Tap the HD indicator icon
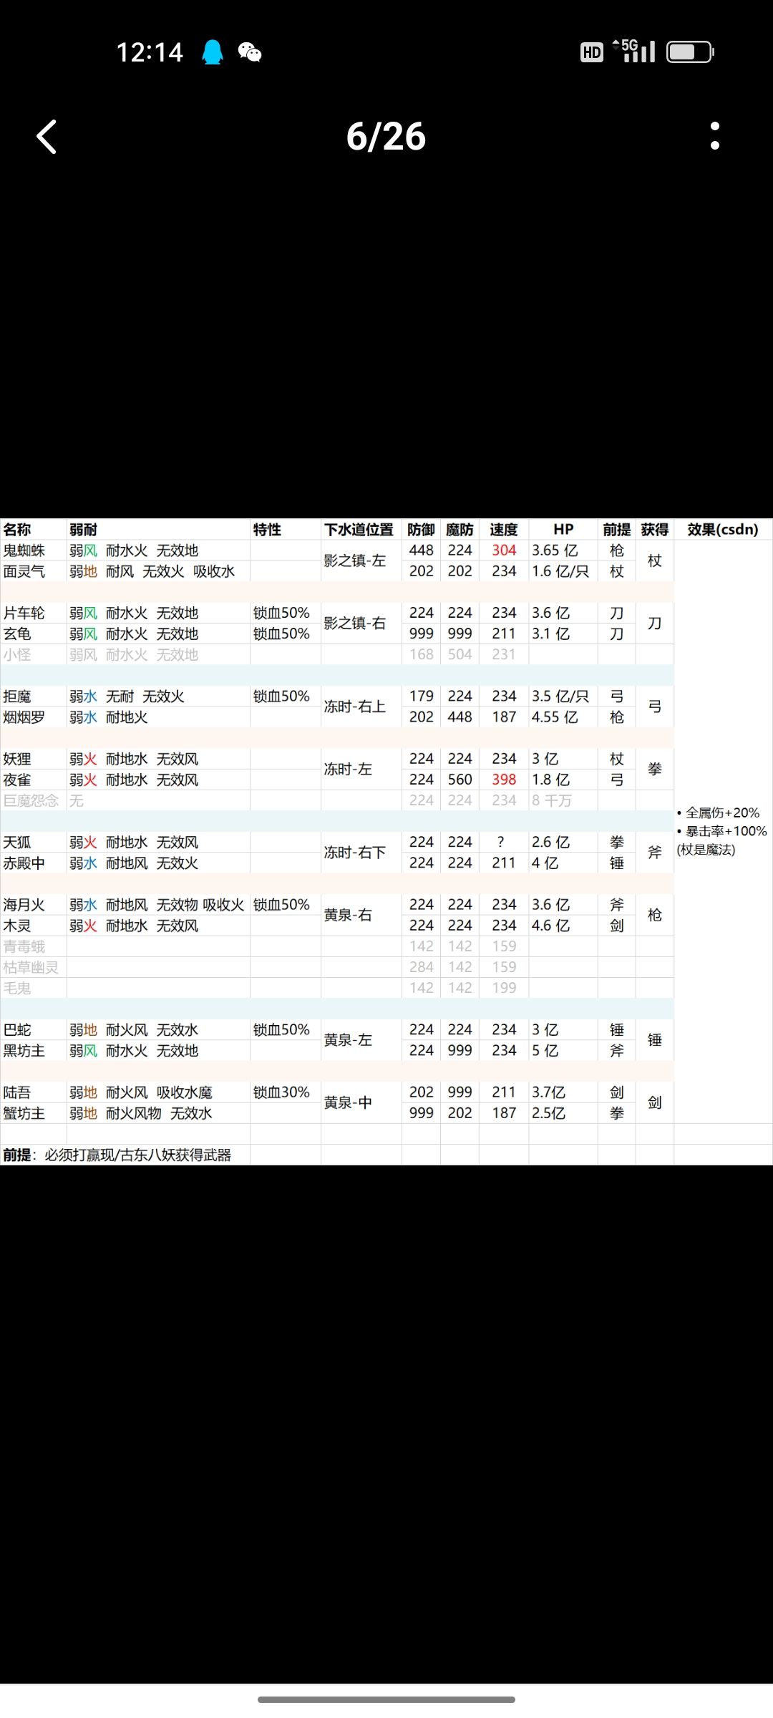 pyautogui.click(x=591, y=52)
